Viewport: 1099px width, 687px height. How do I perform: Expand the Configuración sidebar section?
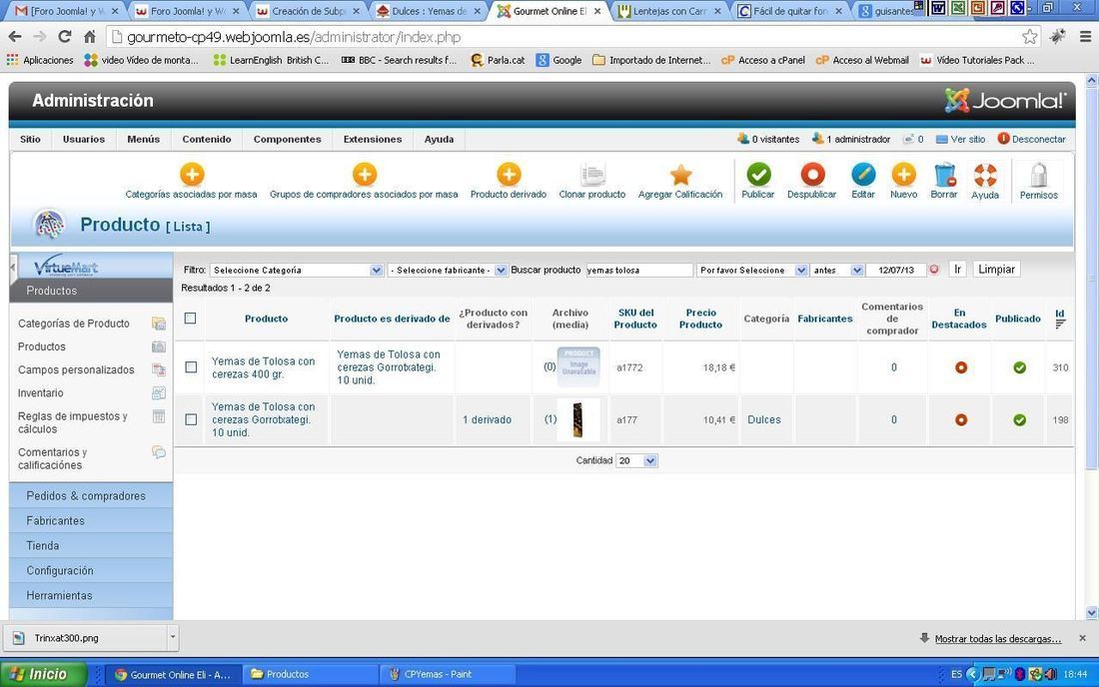click(x=91, y=571)
